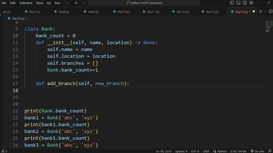Change indentation via Spaces: 4
The height and width of the screenshot is (153, 273).
click(x=181, y=151)
